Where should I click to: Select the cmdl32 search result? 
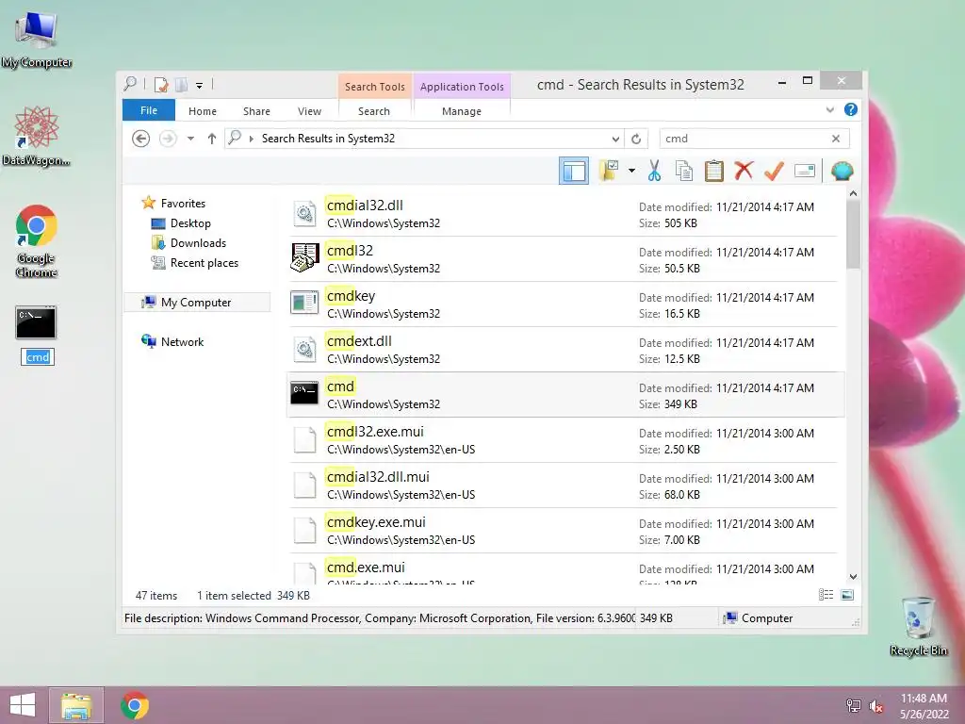tap(564, 259)
